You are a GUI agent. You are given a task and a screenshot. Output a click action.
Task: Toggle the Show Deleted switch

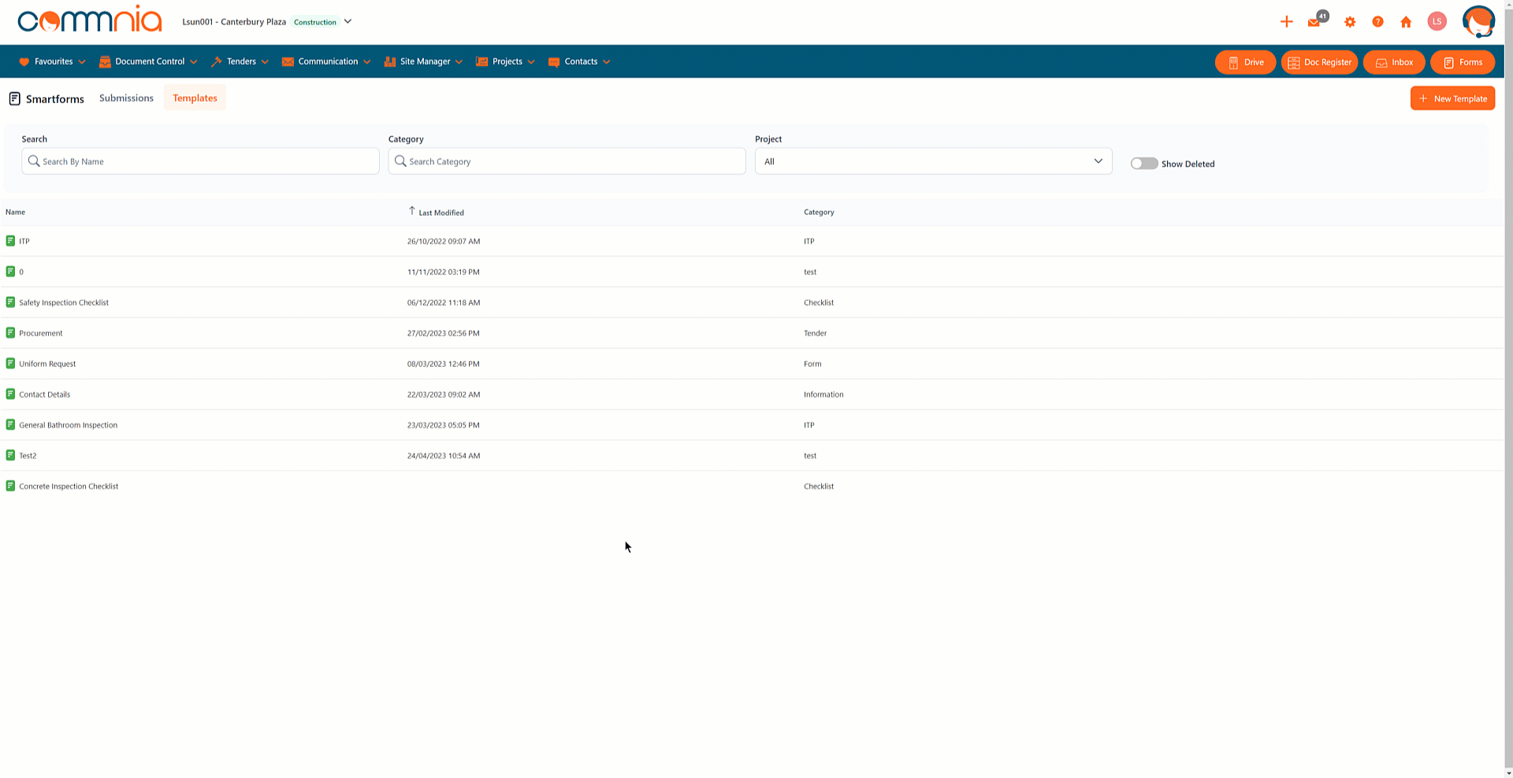click(1143, 164)
